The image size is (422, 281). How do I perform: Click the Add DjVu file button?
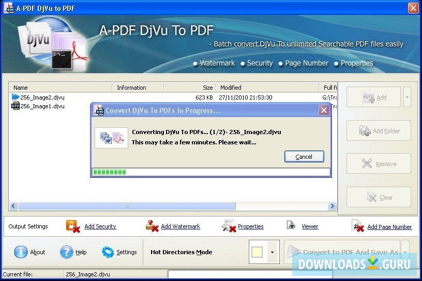click(x=373, y=97)
